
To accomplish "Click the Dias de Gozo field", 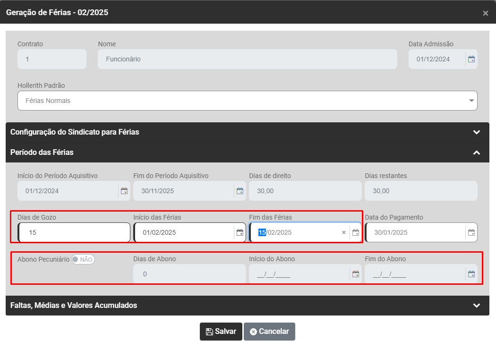I will 74,232.
